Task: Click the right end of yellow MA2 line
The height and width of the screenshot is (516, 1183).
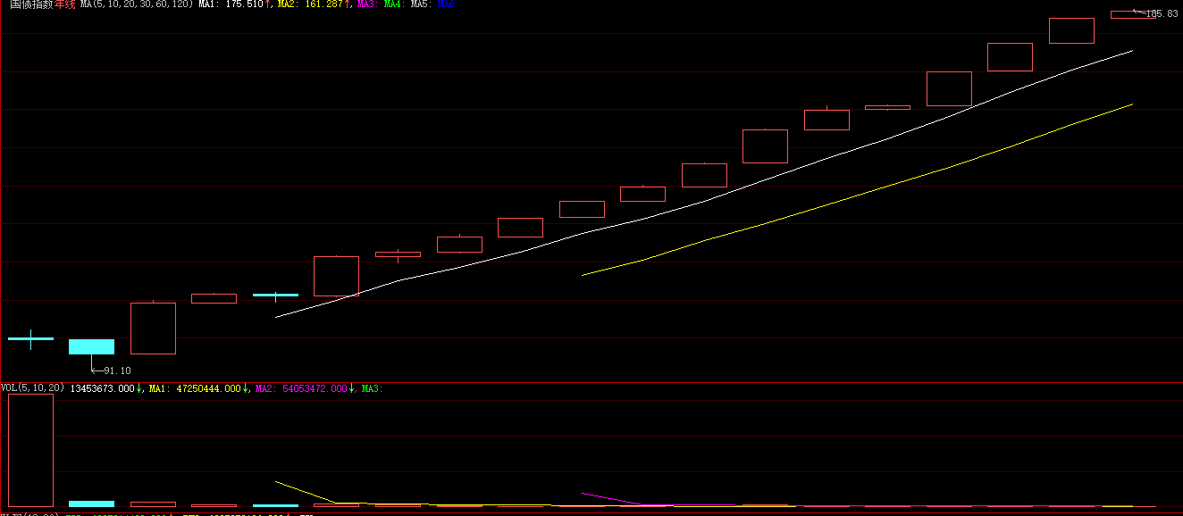Action: coord(1131,104)
